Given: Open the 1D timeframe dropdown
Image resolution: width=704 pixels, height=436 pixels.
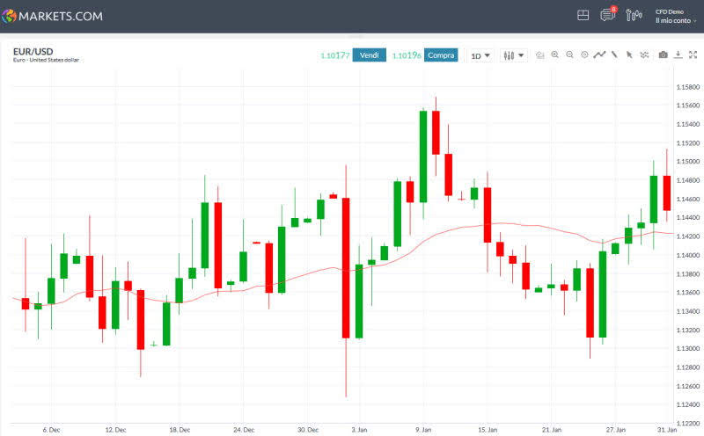Looking at the screenshot, I should (480, 55).
